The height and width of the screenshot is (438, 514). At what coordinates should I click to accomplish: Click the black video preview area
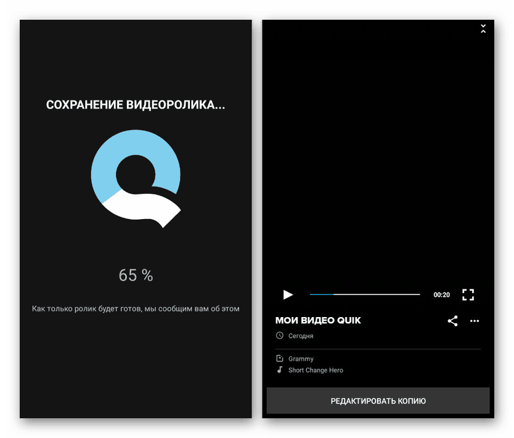(x=378, y=151)
